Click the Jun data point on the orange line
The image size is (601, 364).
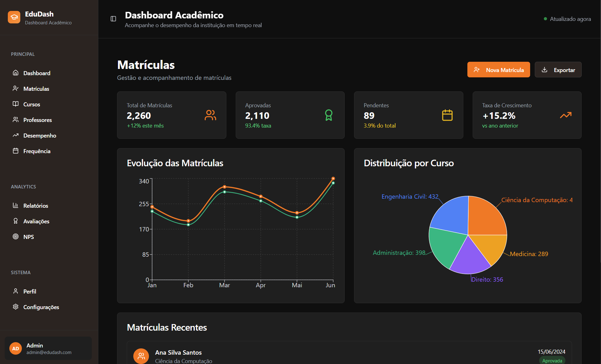(333, 178)
